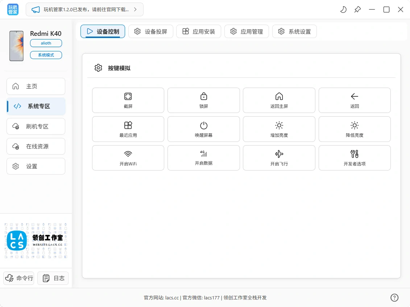Open the 刷机专区 sidebar section
Viewport: 410px width, 307px height.
36,126
